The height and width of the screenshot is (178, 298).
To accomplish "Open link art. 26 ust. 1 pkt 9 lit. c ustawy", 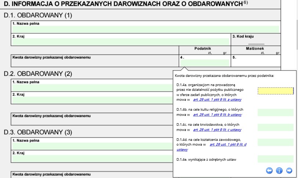I will 217,129.
